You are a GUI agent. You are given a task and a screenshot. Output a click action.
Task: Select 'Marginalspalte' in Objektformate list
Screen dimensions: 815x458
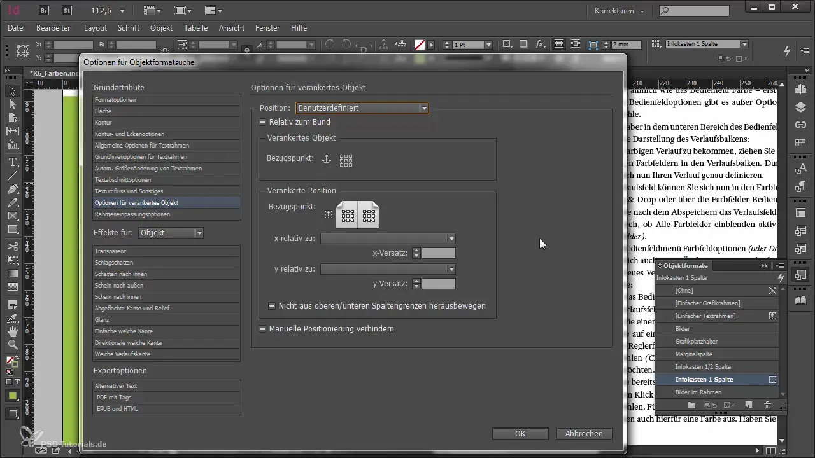tap(717, 354)
